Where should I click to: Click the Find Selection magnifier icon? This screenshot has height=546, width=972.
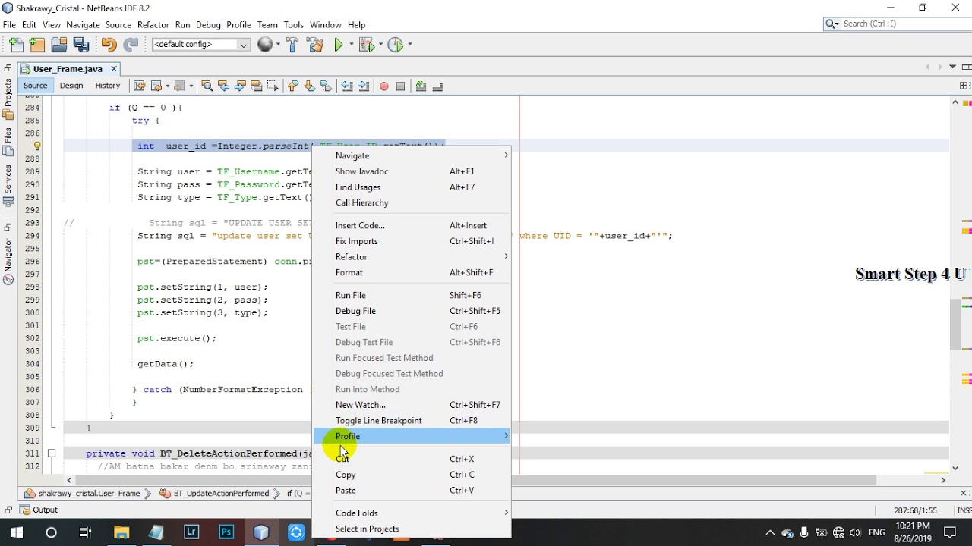pyautogui.click(x=207, y=86)
